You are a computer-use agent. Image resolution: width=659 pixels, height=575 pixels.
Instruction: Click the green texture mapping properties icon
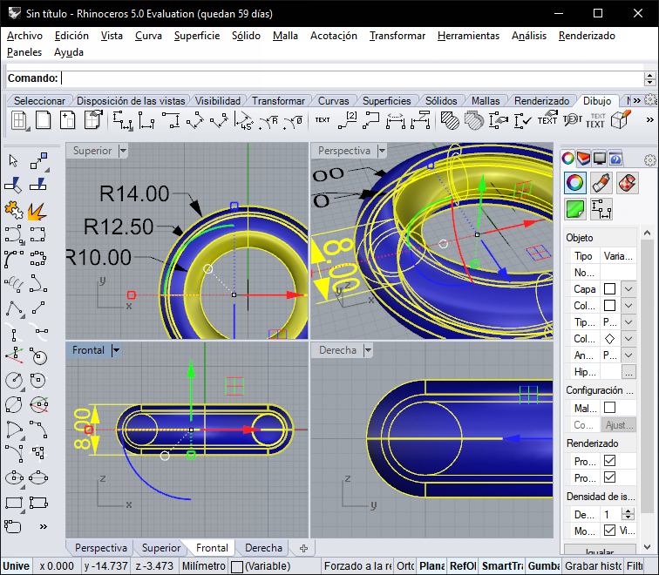coord(574,208)
